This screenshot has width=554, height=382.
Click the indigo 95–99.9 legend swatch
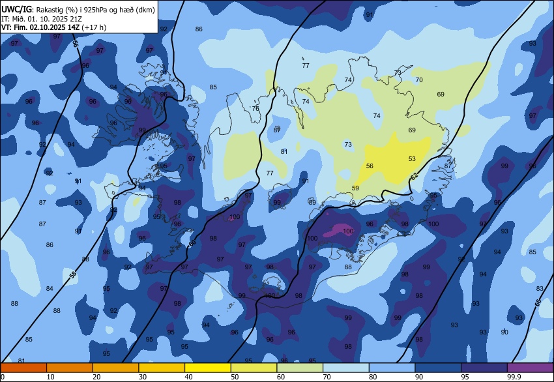(x=484, y=368)
